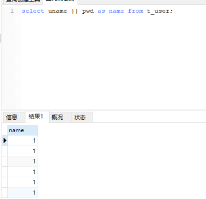206x199 pixels.
Task: Click the '||' operator in the query
Action: pos(75,11)
